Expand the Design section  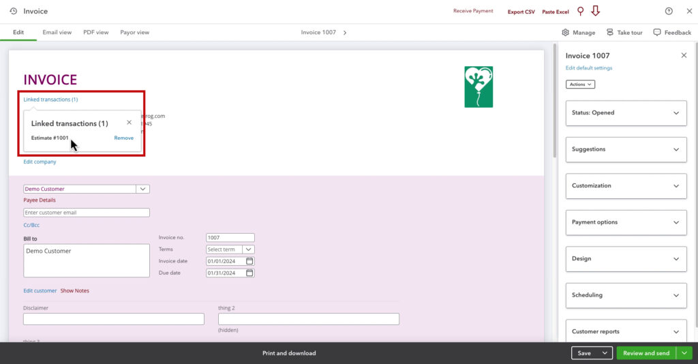pos(626,259)
